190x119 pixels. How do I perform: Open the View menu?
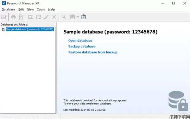(30, 9)
